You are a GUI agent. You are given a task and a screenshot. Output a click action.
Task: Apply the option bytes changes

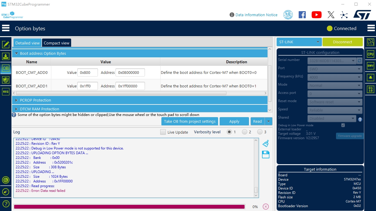click(x=234, y=121)
